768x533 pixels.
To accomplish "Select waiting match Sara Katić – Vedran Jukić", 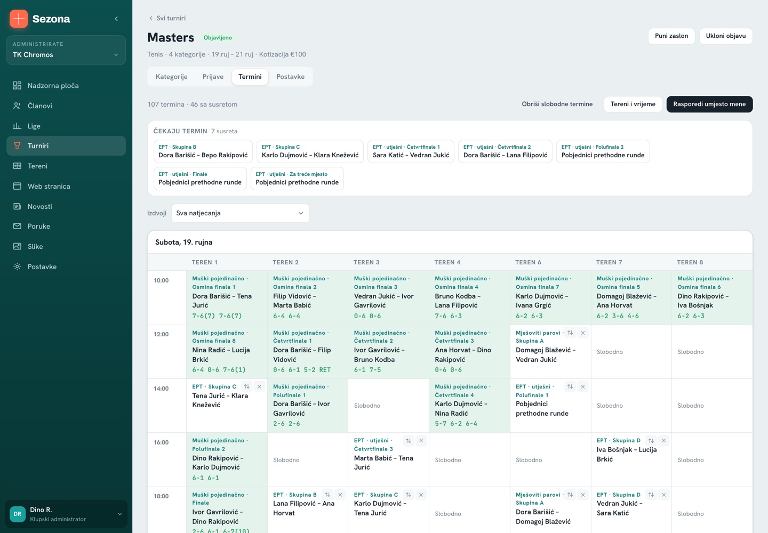I will click(411, 151).
